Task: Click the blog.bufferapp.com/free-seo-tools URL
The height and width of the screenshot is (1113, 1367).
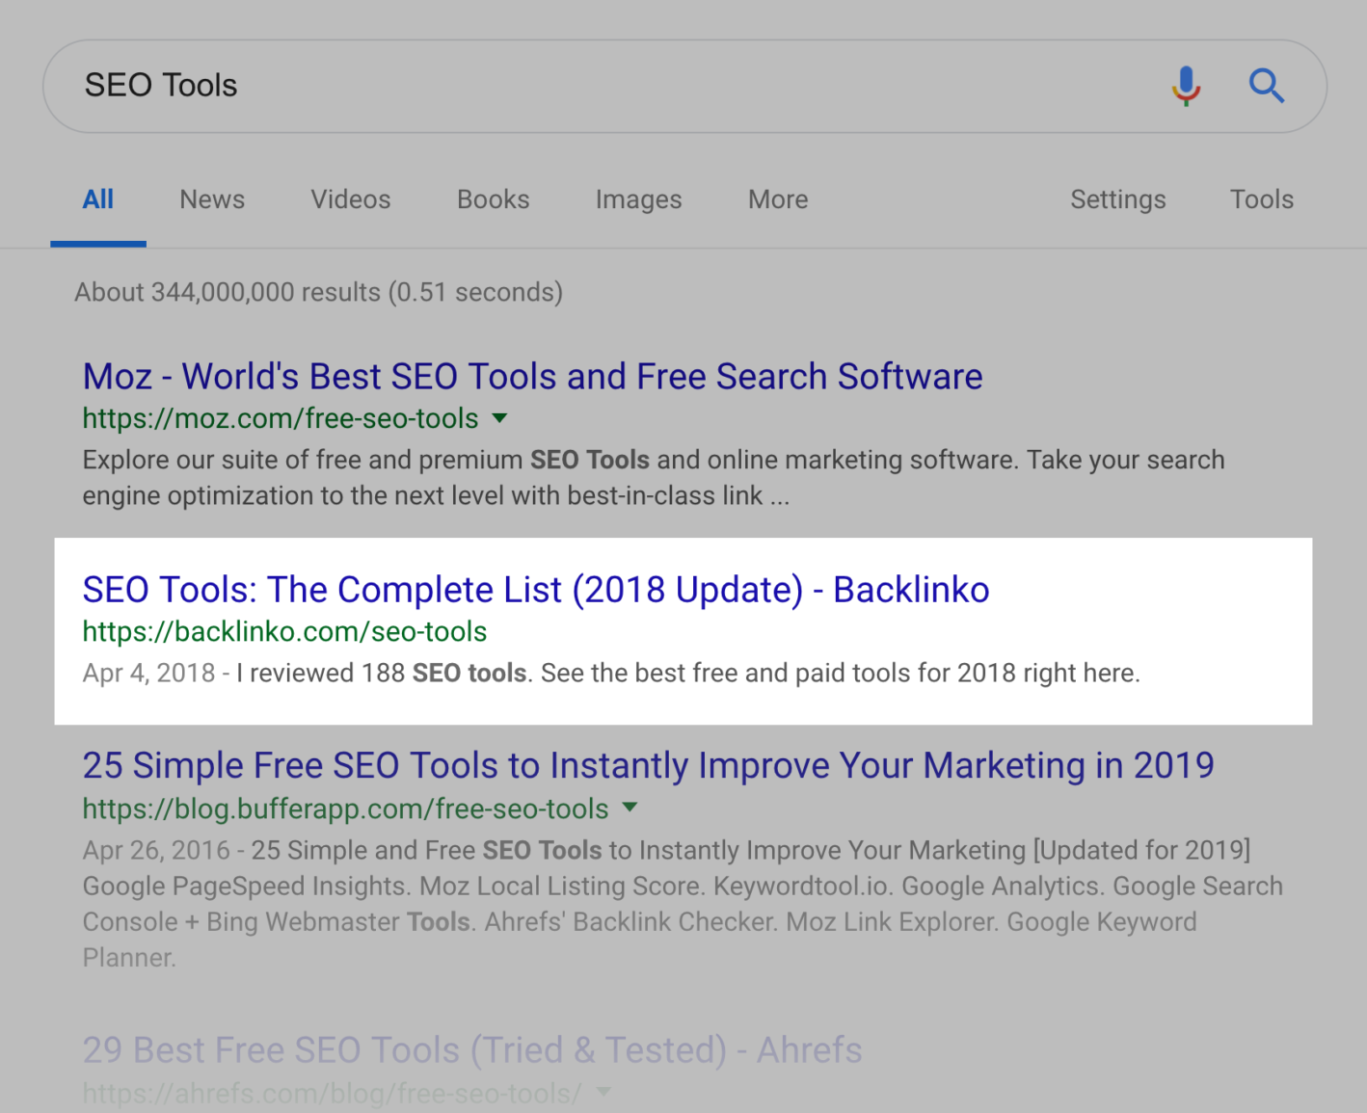Action: pyautogui.click(x=346, y=808)
